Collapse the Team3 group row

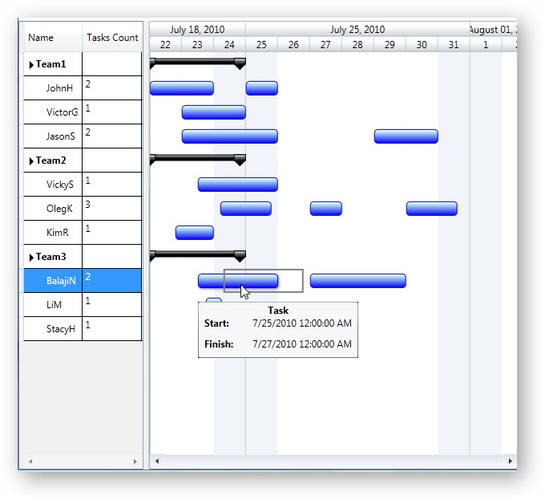32,257
